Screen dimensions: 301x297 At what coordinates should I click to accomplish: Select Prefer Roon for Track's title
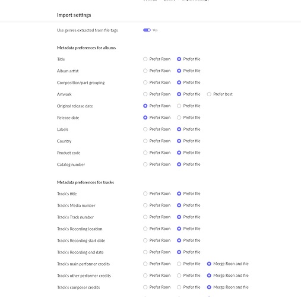tap(145, 194)
